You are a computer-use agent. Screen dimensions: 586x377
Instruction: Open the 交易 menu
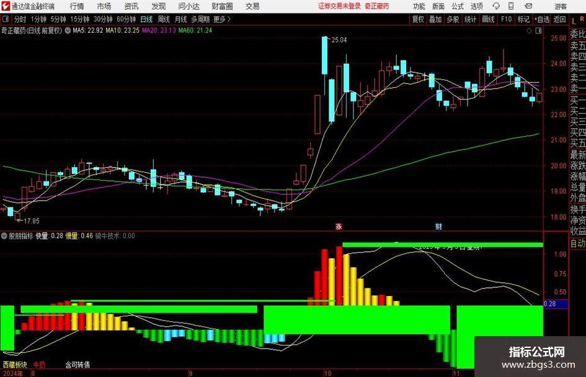click(252, 6)
